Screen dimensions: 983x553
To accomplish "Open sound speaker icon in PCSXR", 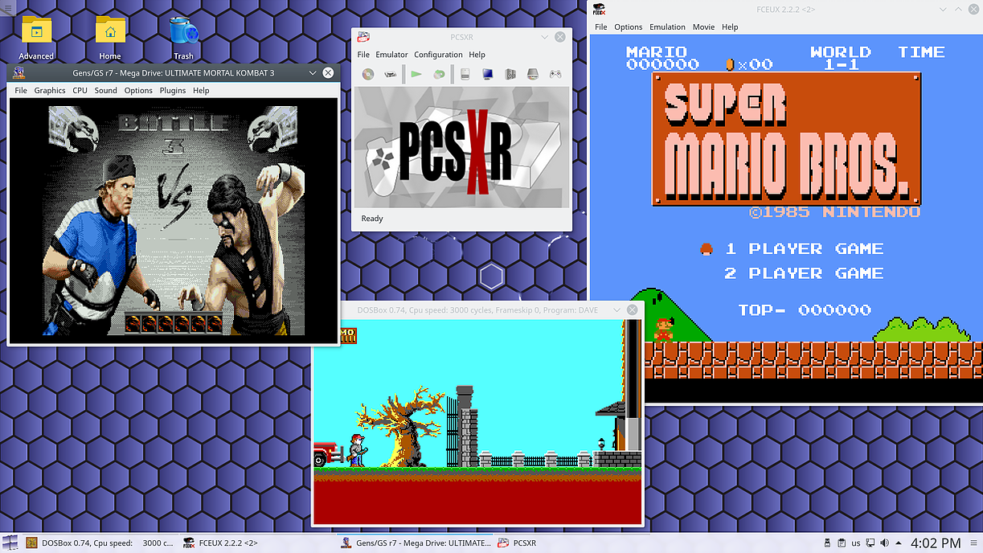I will coord(510,74).
